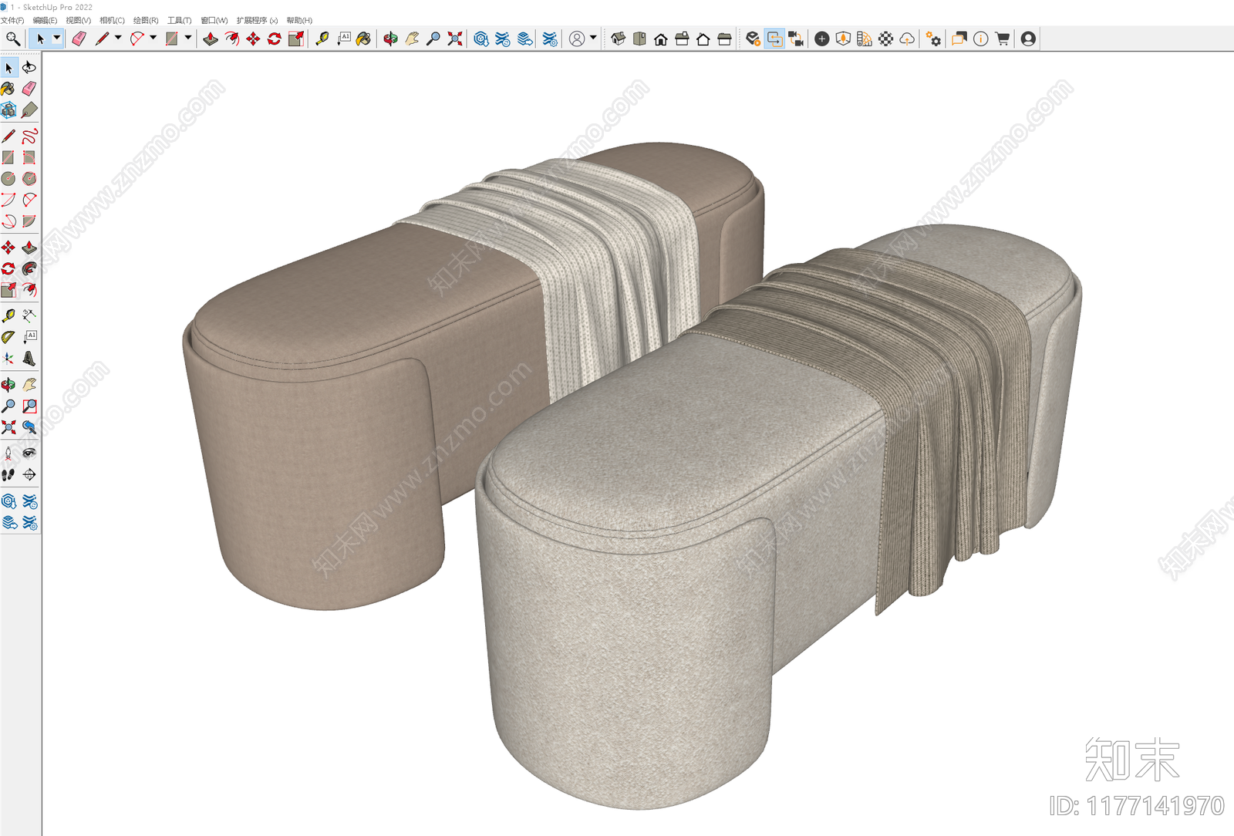Expand the Arc tool dropdown arrow
The image size is (1234, 836).
153,38
